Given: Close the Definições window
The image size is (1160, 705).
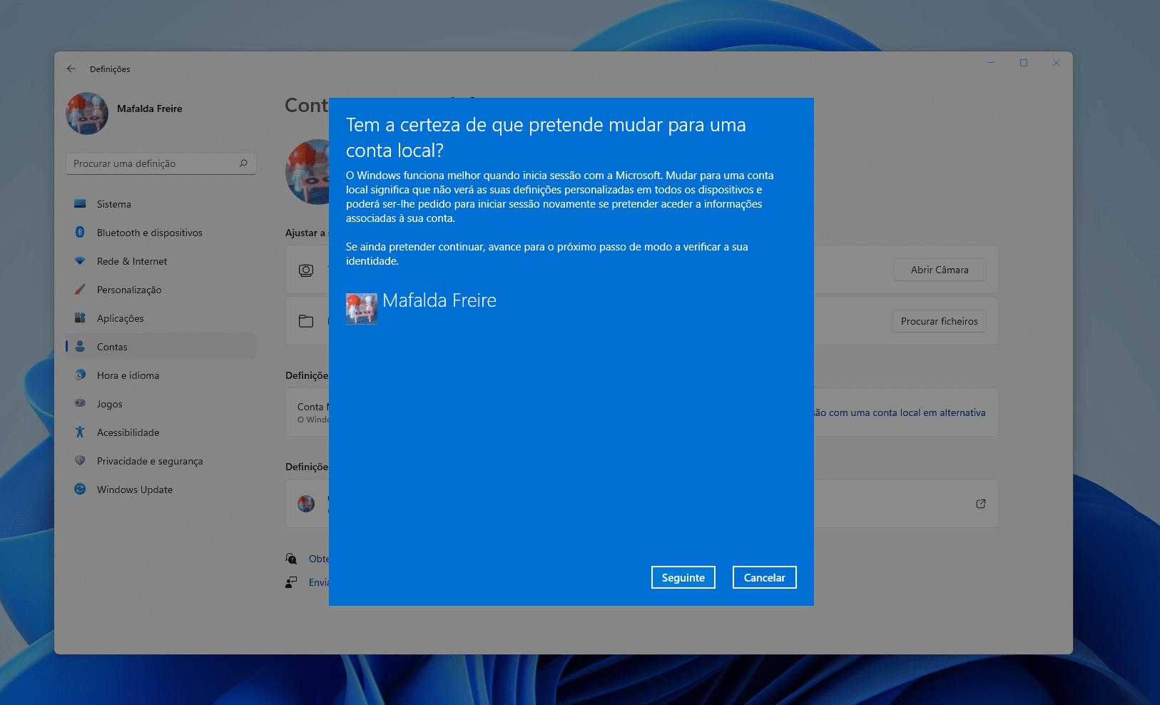Looking at the screenshot, I should 1057,63.
